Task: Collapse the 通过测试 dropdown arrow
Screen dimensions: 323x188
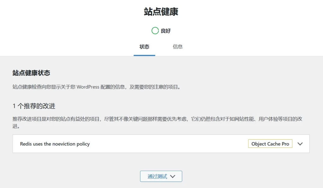Action: [x=173, y=176]
